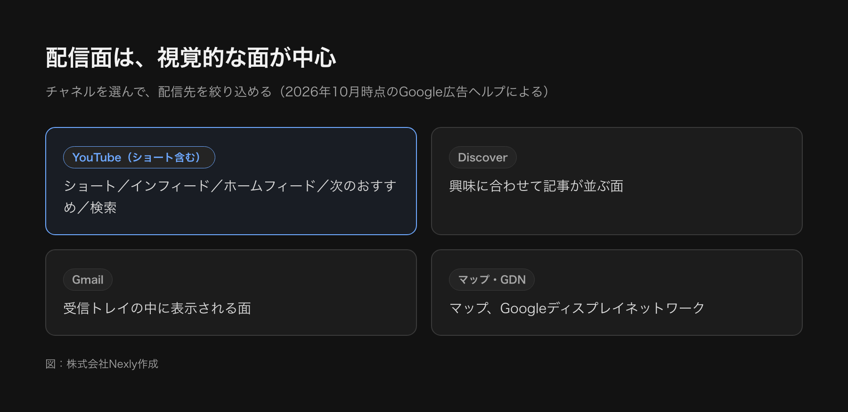This screenshot has width=848, height=412.
Task: Click the text 興味に合わせて記事が並ぶ面
Action: point(536,186)
